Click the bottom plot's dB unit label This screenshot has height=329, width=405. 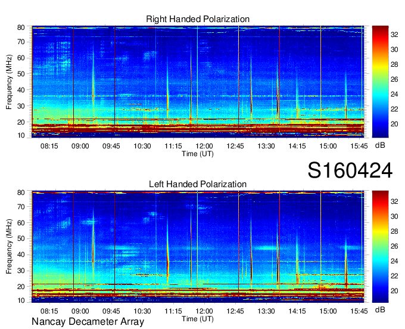click(x=380, y=310)
